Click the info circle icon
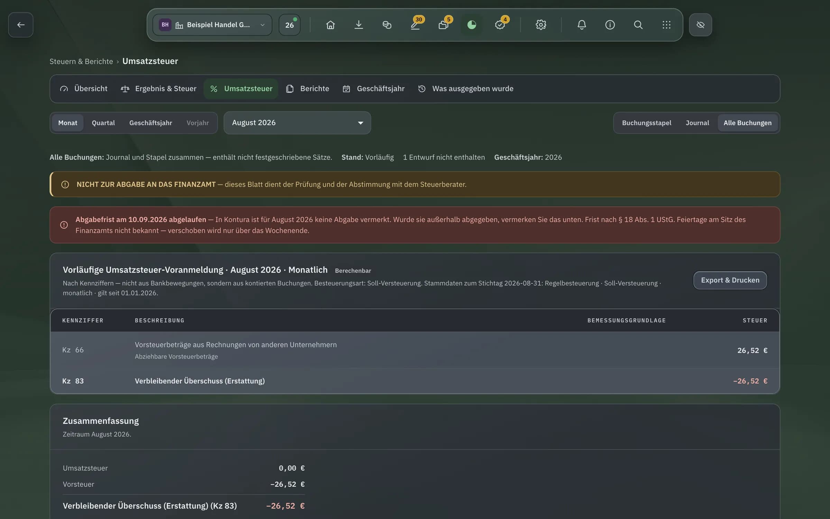Image resolution: width=830 pixels, height=519 pixels. pyautogui.click(x=610, y=25)
